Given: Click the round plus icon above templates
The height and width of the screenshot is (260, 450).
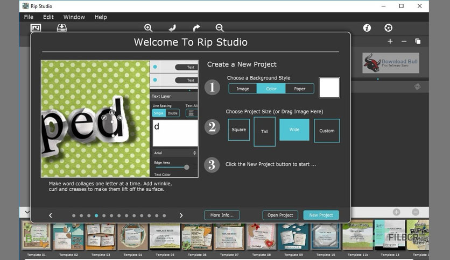Looking at the screenshot, I should (x=397, y=212).
